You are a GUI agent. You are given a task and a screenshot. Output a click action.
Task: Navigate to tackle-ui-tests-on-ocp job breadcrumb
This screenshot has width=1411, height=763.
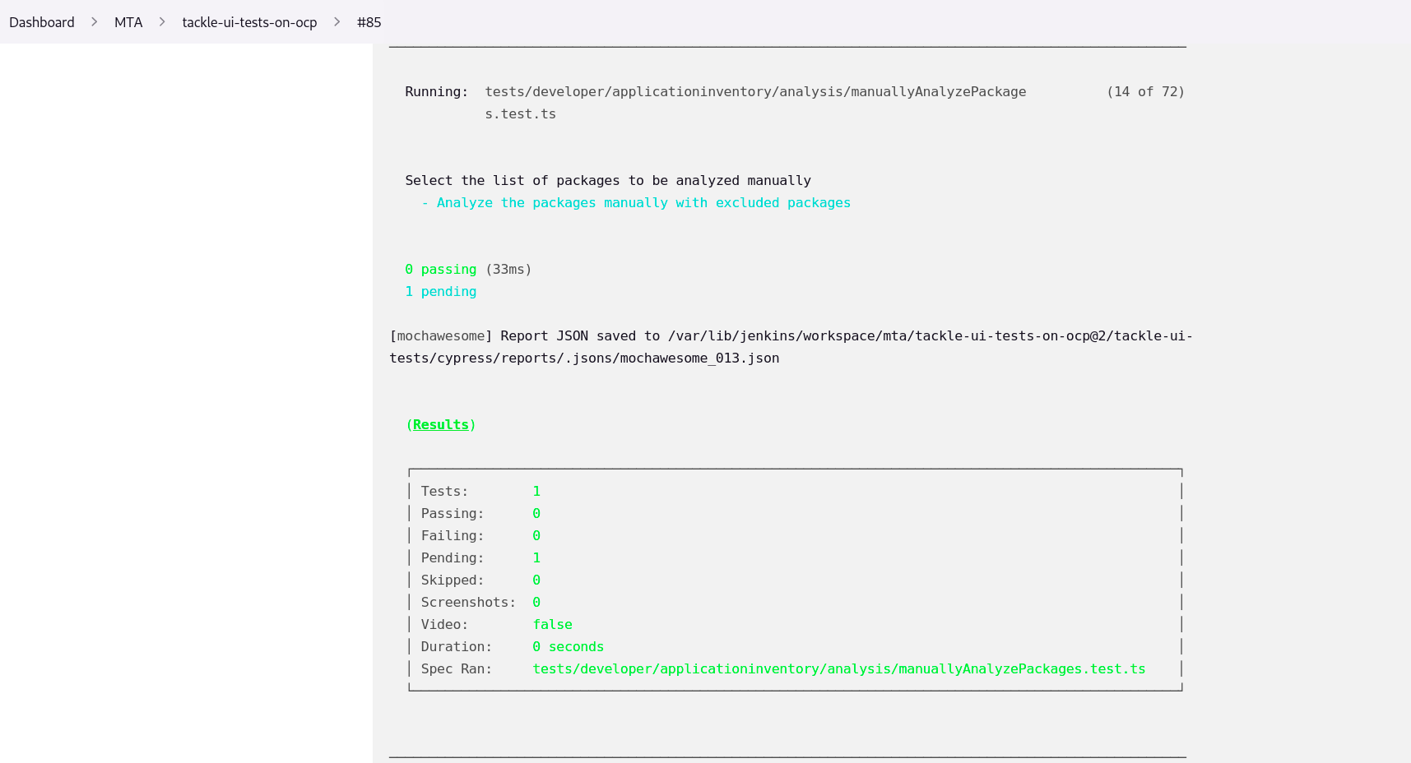click(x=249, y=22)
